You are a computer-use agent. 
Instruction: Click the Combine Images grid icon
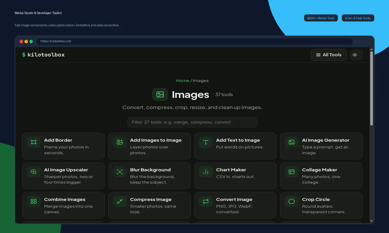[34, 201]
